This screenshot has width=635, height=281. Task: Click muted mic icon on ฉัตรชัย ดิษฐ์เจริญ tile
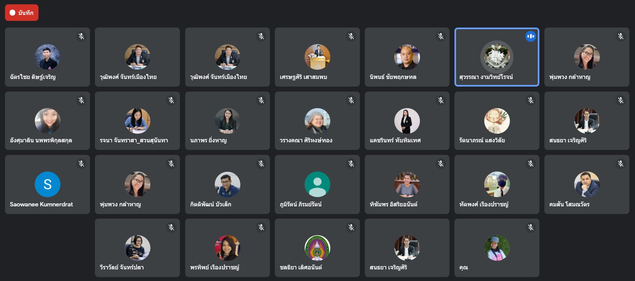pyautogui.click(x=81, y=36)
